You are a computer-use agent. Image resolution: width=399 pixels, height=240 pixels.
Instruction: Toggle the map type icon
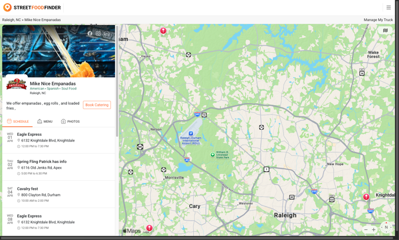385,30
